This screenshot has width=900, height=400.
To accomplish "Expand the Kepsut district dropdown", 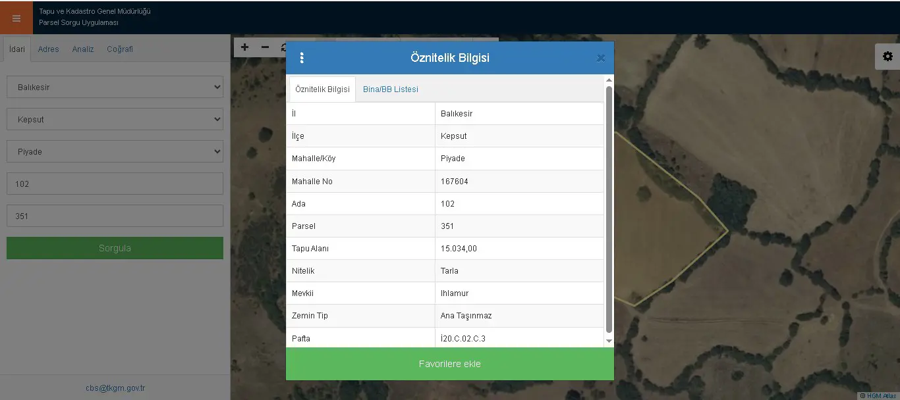I will tap(115, 119).
